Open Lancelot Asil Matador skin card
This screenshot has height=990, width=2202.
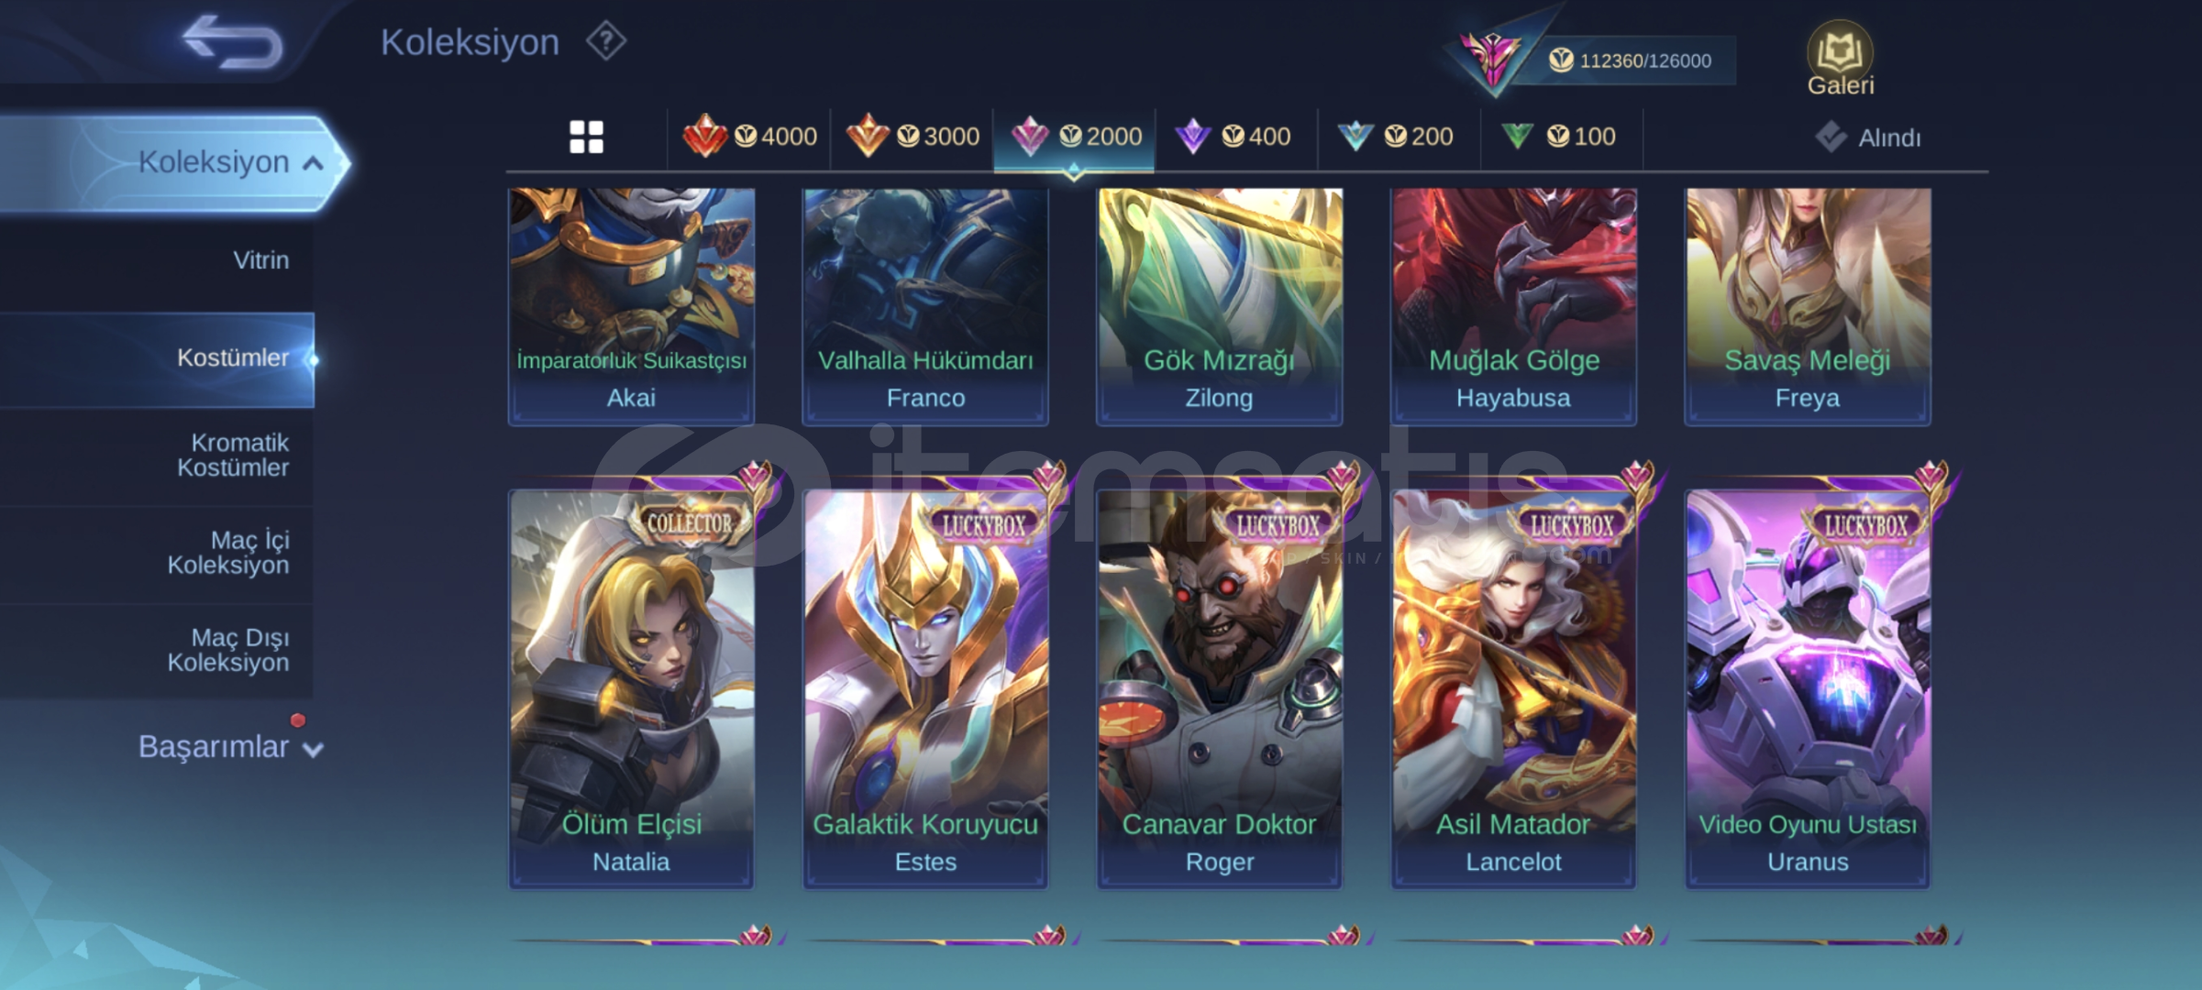(x=1513, y=687)
